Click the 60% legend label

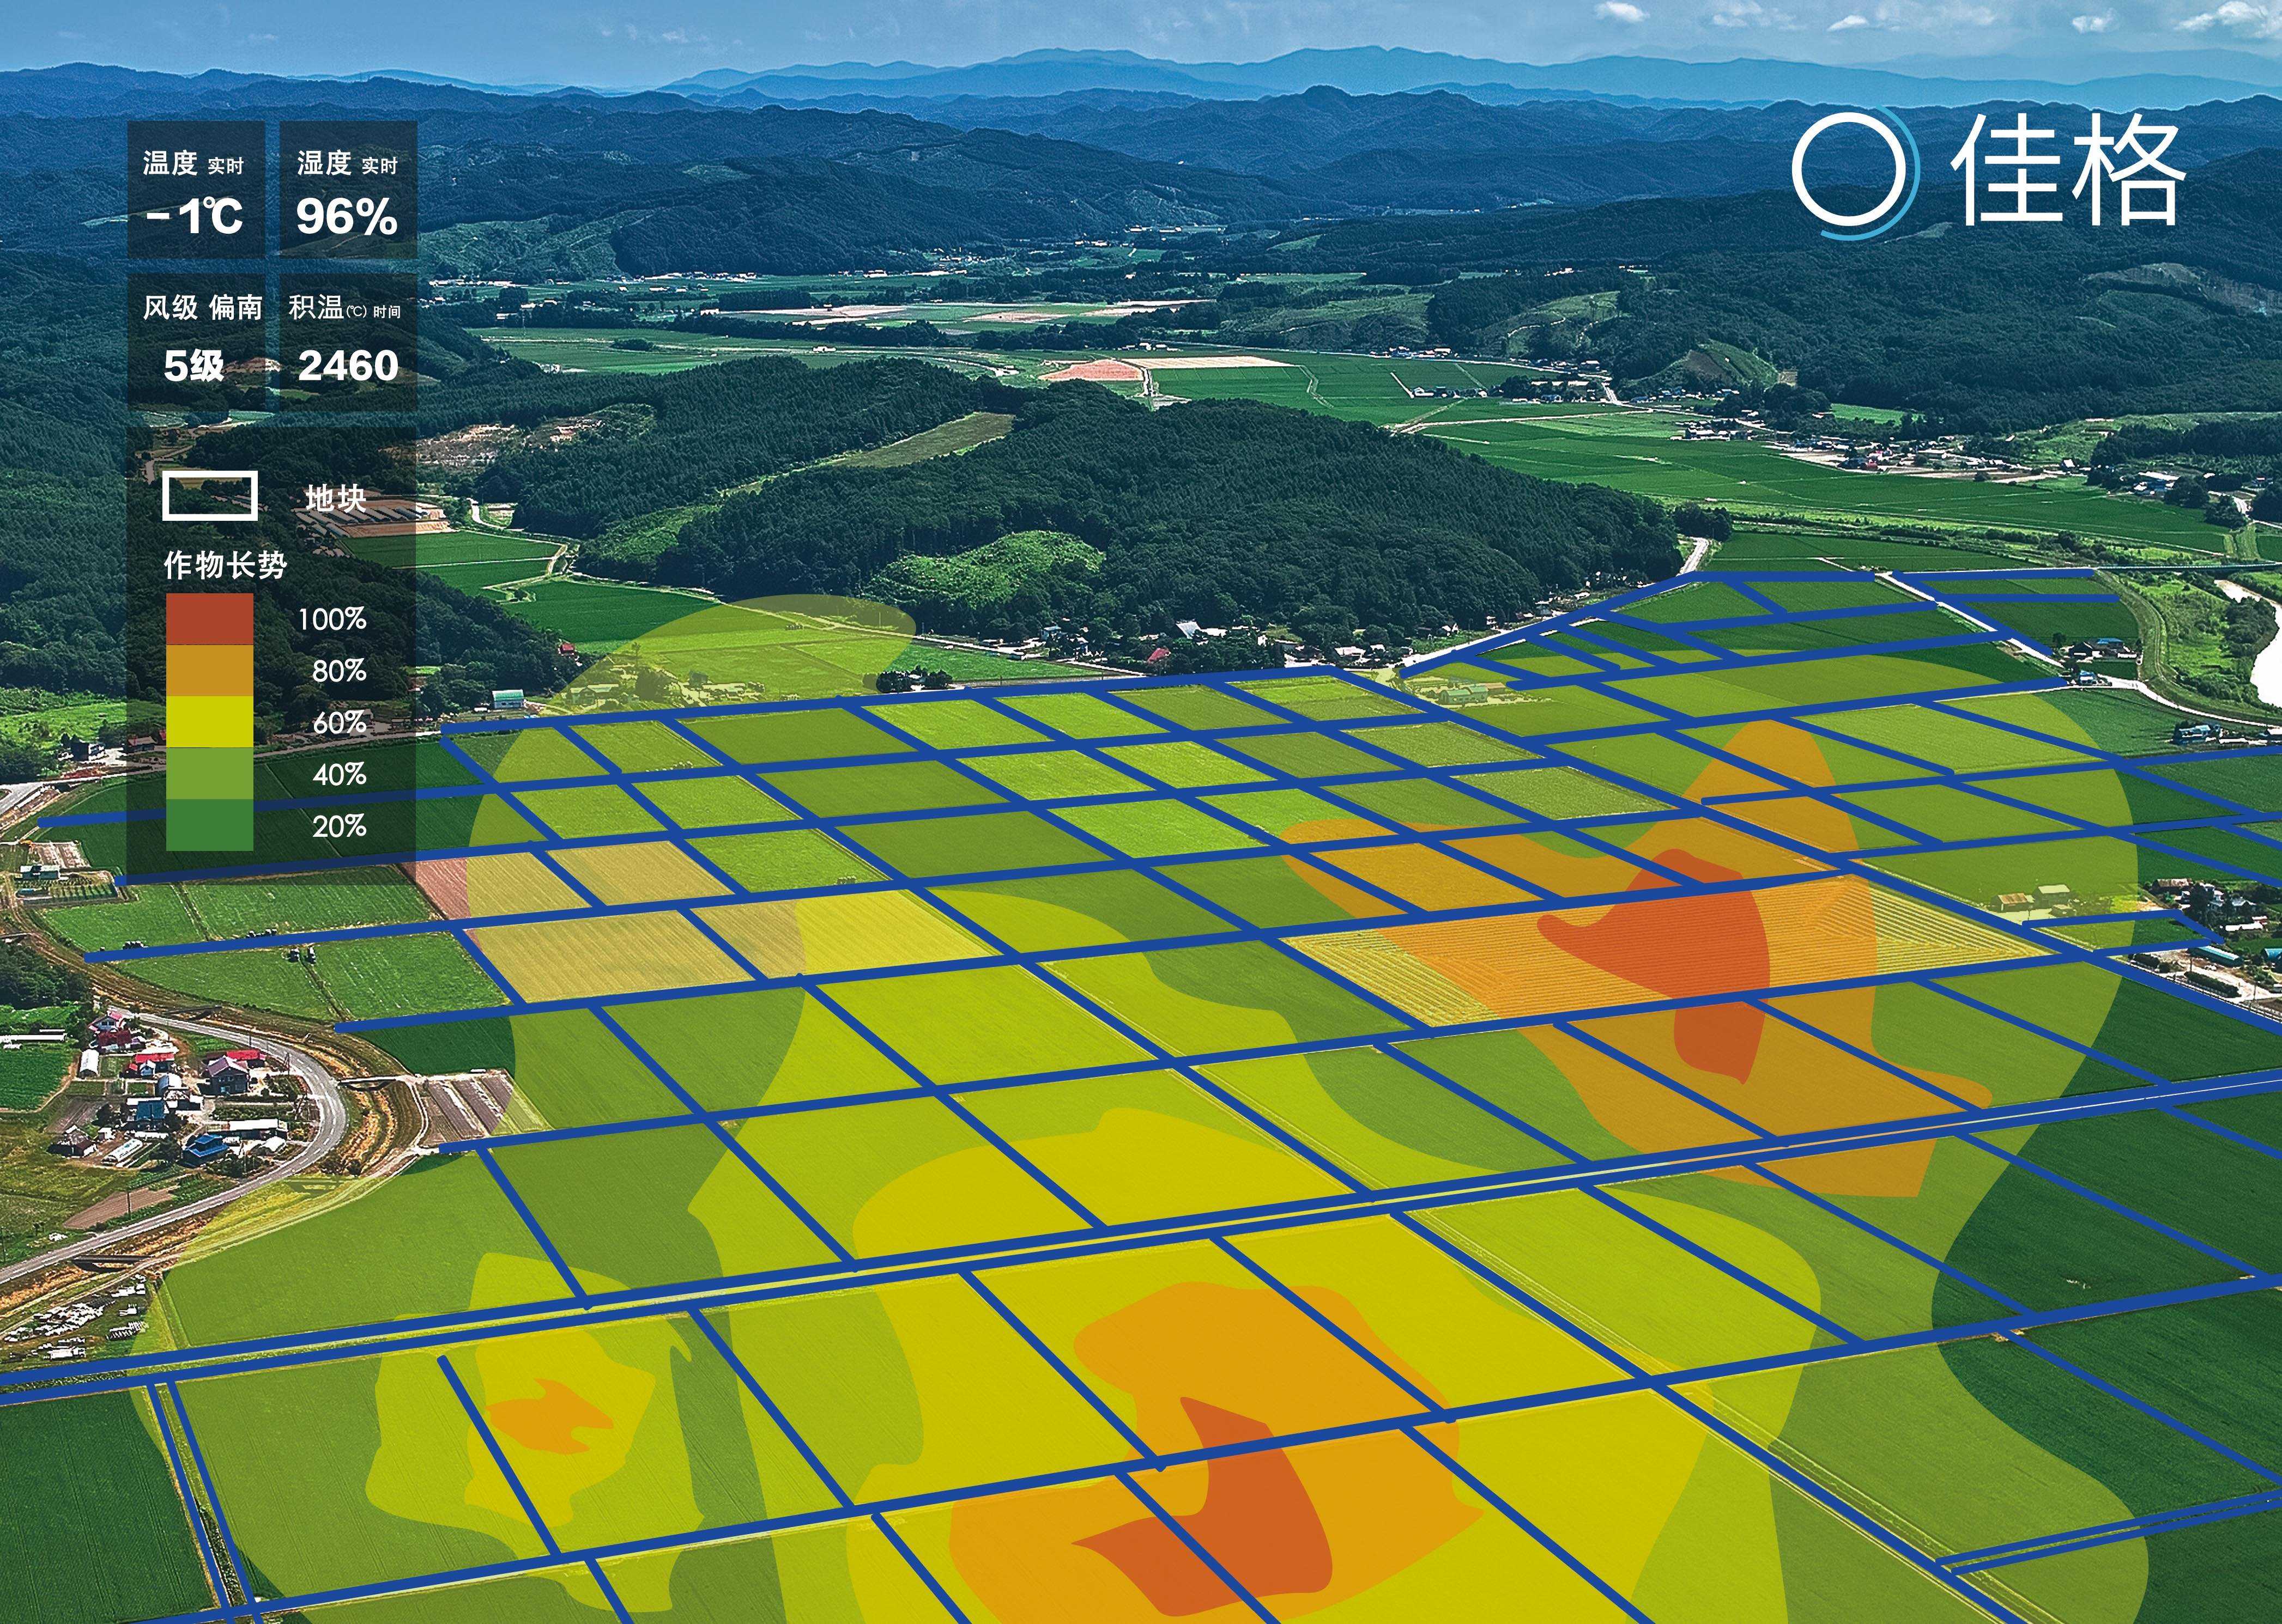[x=339, y=722]
